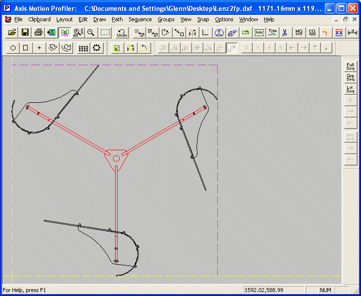This screenshot has height=296, width=361.
Task: Expand the Snap menu
Action: (202, 19)
